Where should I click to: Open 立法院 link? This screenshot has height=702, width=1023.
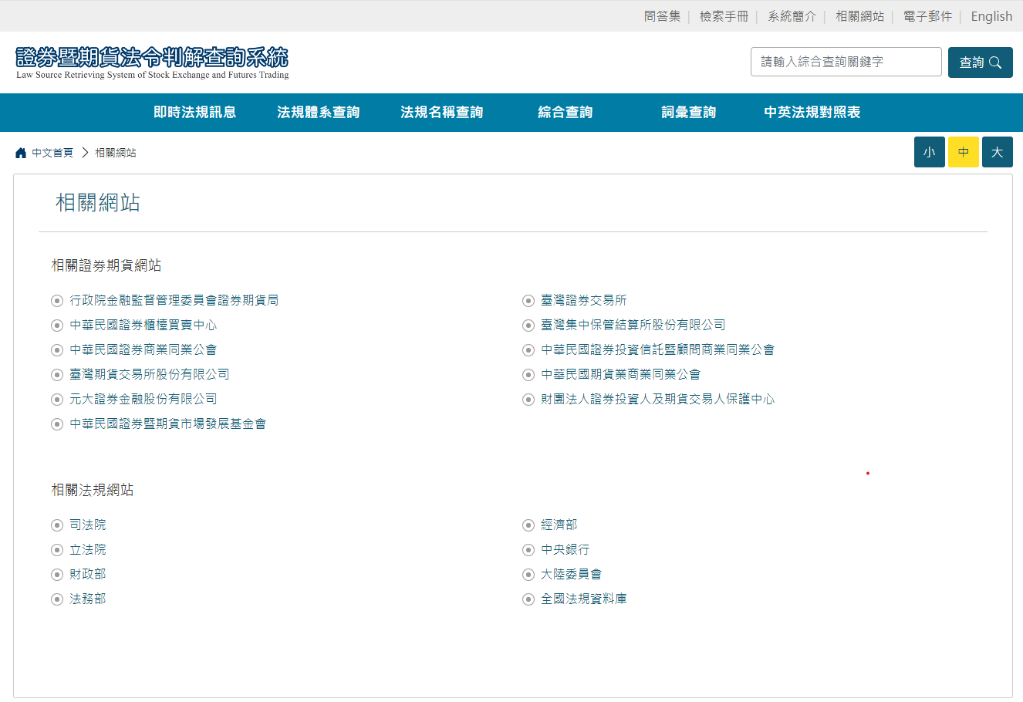tap(88, 549)
